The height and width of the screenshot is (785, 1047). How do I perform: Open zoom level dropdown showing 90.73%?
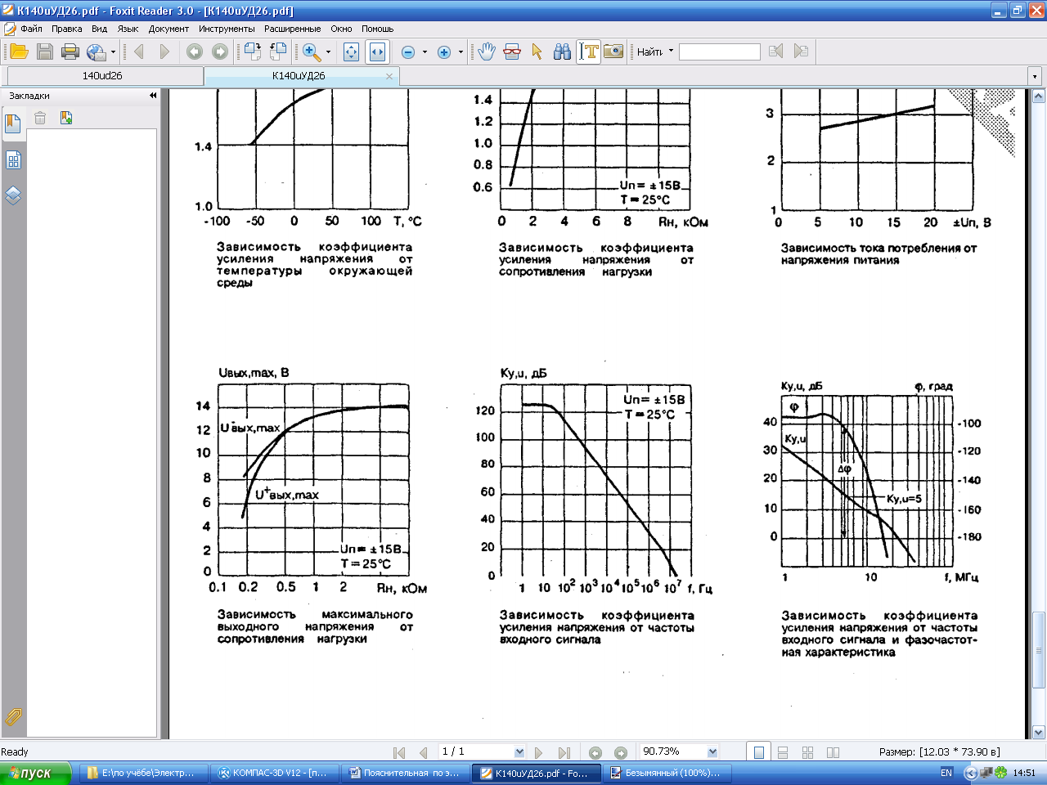(x=712, y=752)
